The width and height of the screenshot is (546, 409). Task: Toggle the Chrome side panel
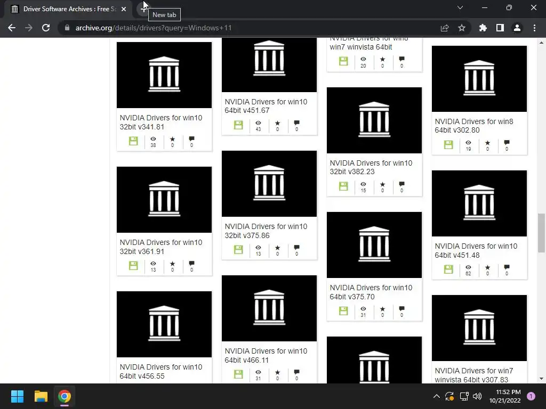[500, 28]
